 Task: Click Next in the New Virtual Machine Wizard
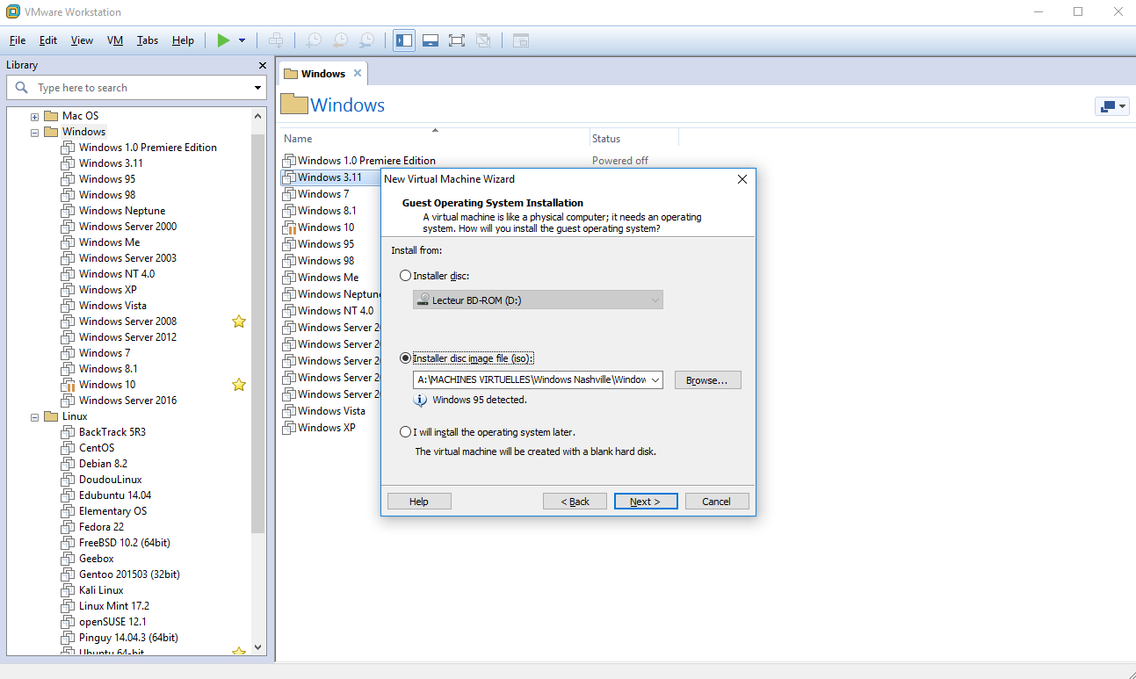coord(646,502)
